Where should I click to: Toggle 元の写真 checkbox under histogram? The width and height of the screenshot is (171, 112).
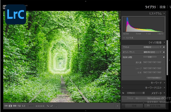124,38
